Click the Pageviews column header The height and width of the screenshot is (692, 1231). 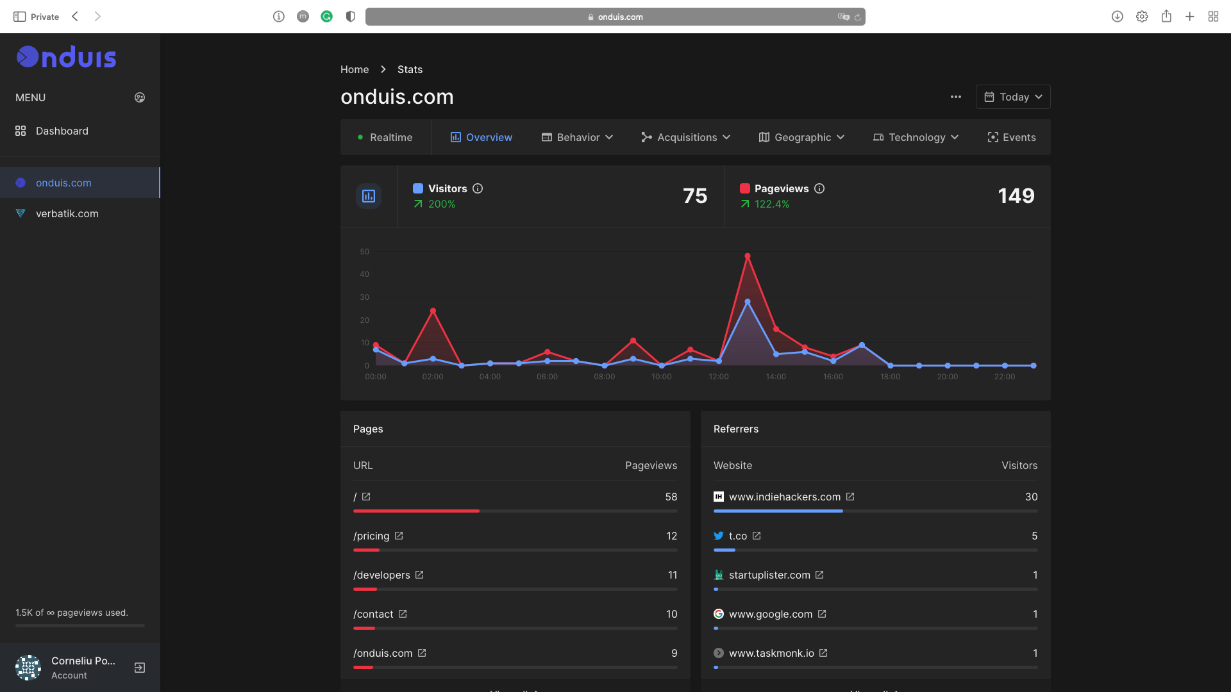(651, 465)
